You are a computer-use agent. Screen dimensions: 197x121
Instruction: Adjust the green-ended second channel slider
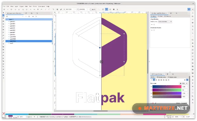click(x=167, y=90)
